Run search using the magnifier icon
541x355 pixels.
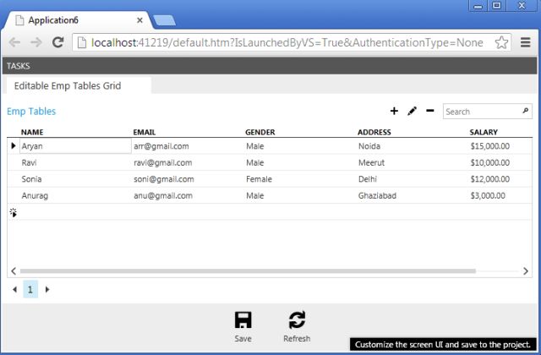525,111
